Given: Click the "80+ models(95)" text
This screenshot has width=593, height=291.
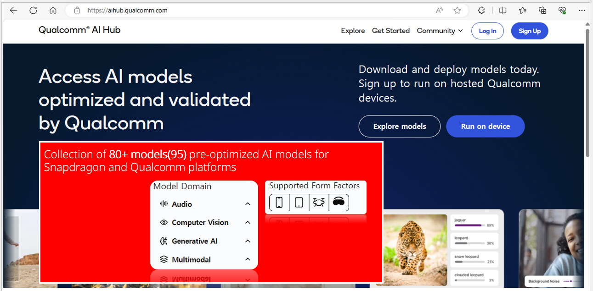Looking at the screenshot, I should [x=148, y=154].
